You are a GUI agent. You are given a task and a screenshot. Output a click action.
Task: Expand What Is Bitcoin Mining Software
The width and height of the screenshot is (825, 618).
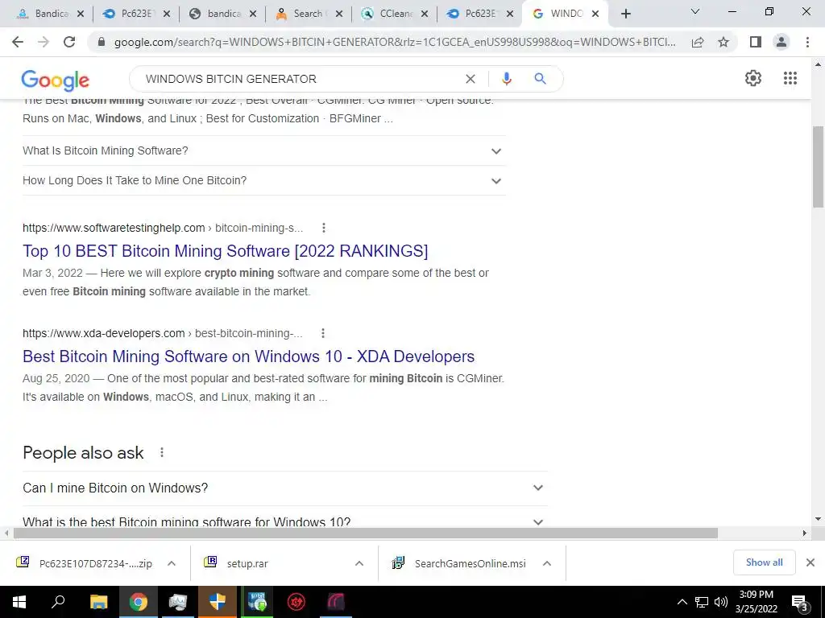pos(264,150)
